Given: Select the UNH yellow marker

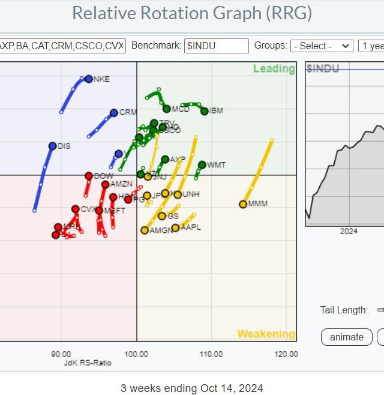Looking at the screenshot, I should click(x=178, y=194).
